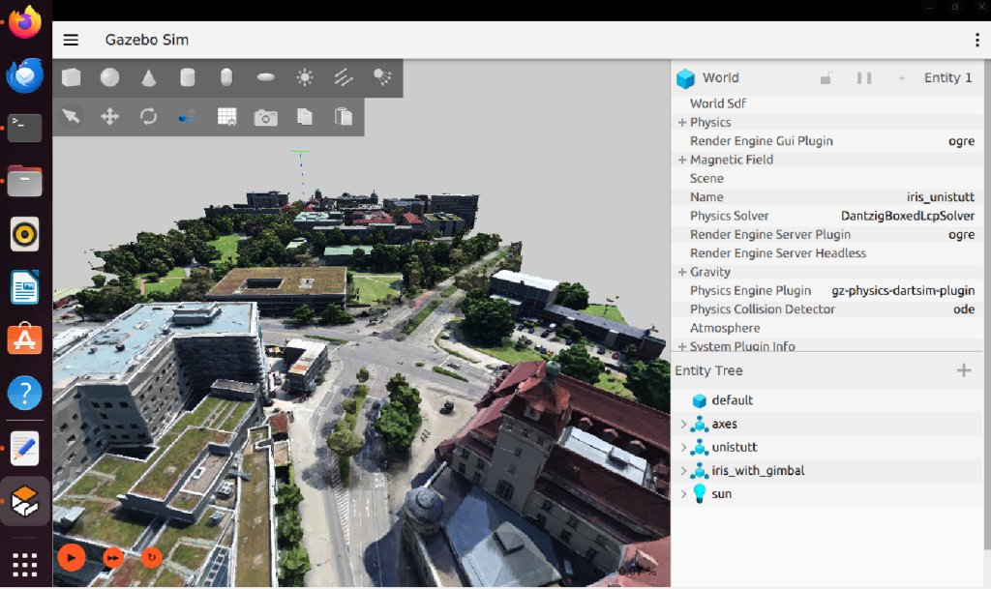Click the small plus next to Entity 1

[x=901, y=77]
